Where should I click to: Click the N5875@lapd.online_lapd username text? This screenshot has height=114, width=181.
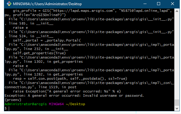[x=144, y=11]
